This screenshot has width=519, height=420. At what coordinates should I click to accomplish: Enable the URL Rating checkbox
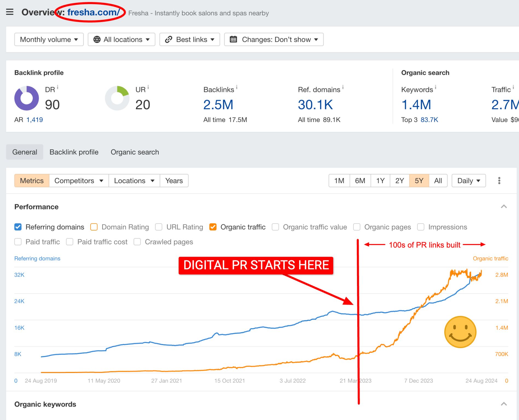click(159, 227)
